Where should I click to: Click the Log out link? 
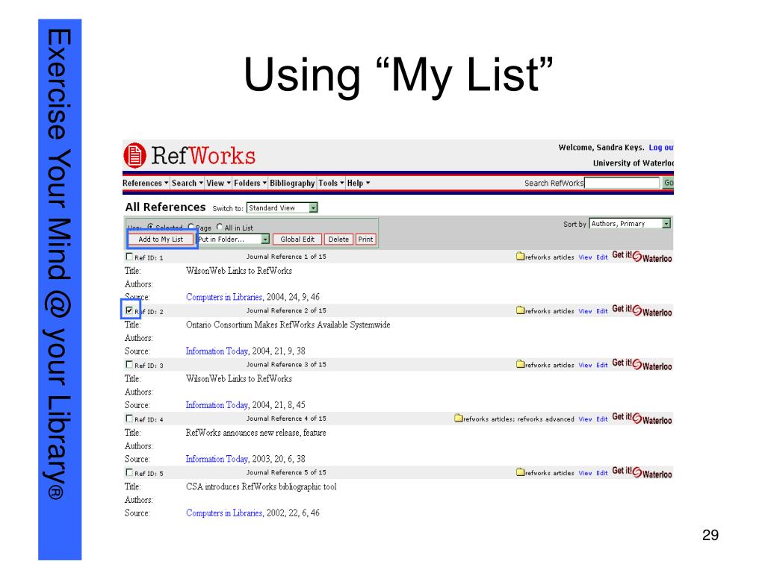661,148
